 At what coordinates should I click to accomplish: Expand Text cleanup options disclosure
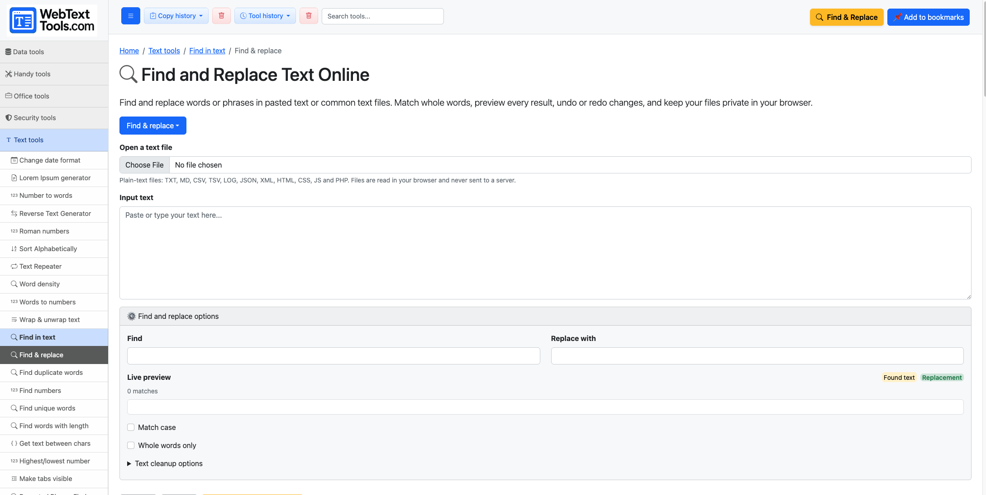point(165,463)
